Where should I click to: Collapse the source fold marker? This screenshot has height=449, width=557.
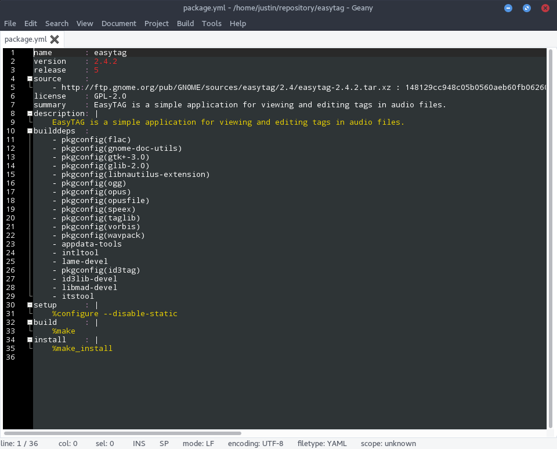(x=30, y=79)
